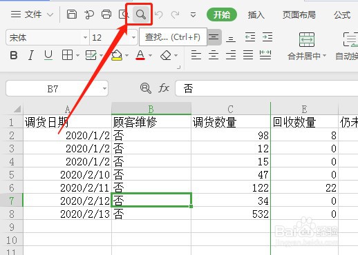Align text left
This screenshot has height=255, width=358.
pos(196,55)
